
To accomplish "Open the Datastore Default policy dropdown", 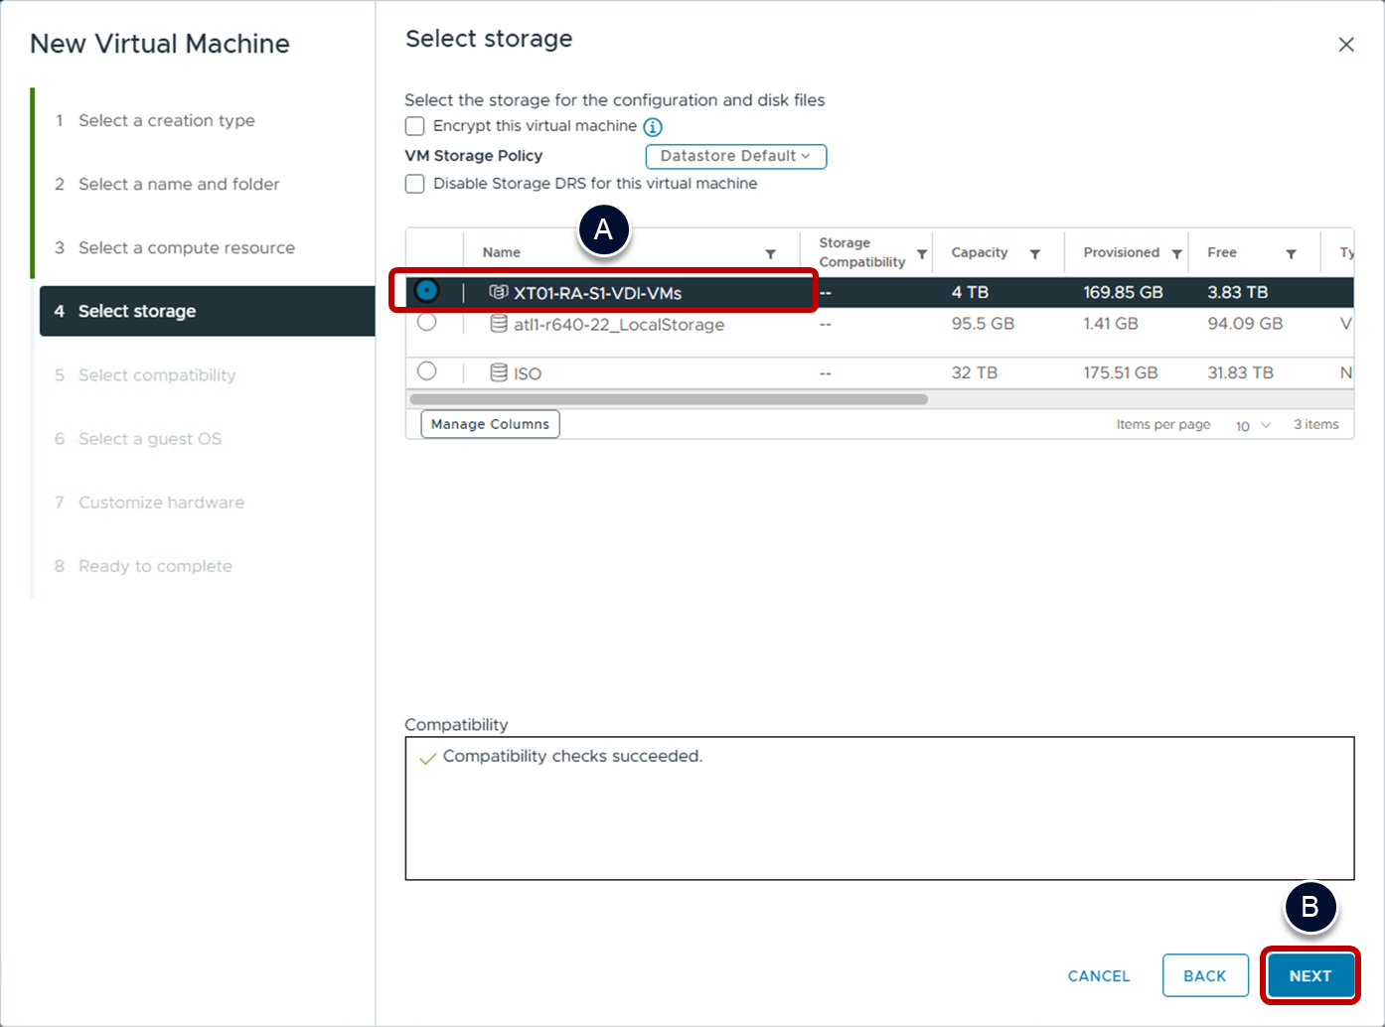I will [x=735, y=156].
